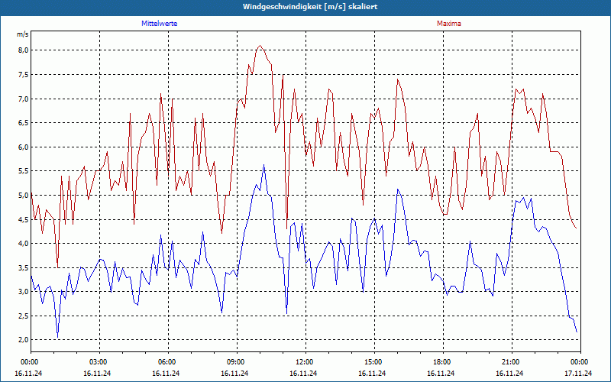Click the m/s unit label
The width and height of the screenshot is (611, 382).
pos(23,34)
